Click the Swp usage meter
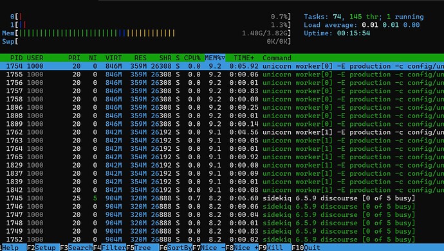 [x=147, y=41]
